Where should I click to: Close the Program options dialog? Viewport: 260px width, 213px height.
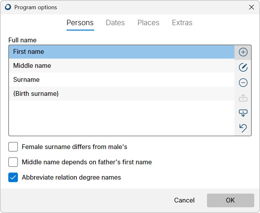[251, 7]
